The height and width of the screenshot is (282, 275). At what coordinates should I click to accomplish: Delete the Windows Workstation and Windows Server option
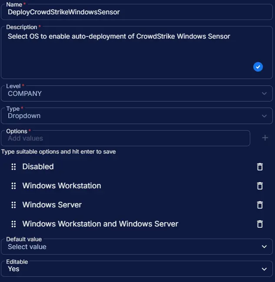tap(260, 224)
